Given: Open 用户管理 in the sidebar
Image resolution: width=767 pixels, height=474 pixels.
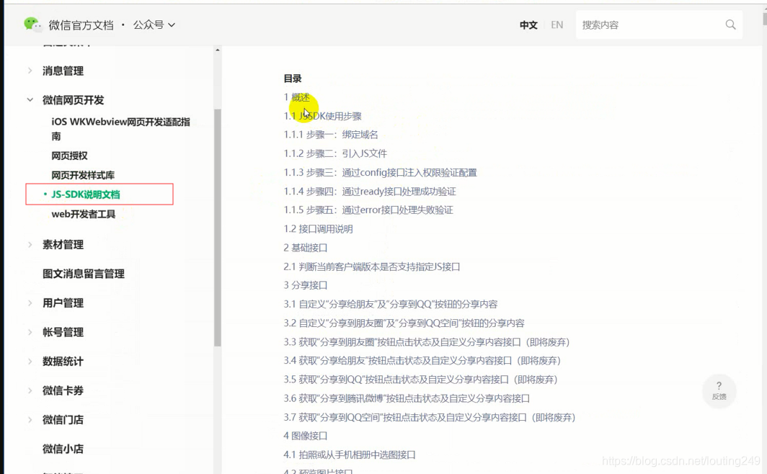Looking at the screenshot, I should pos(63,303).
